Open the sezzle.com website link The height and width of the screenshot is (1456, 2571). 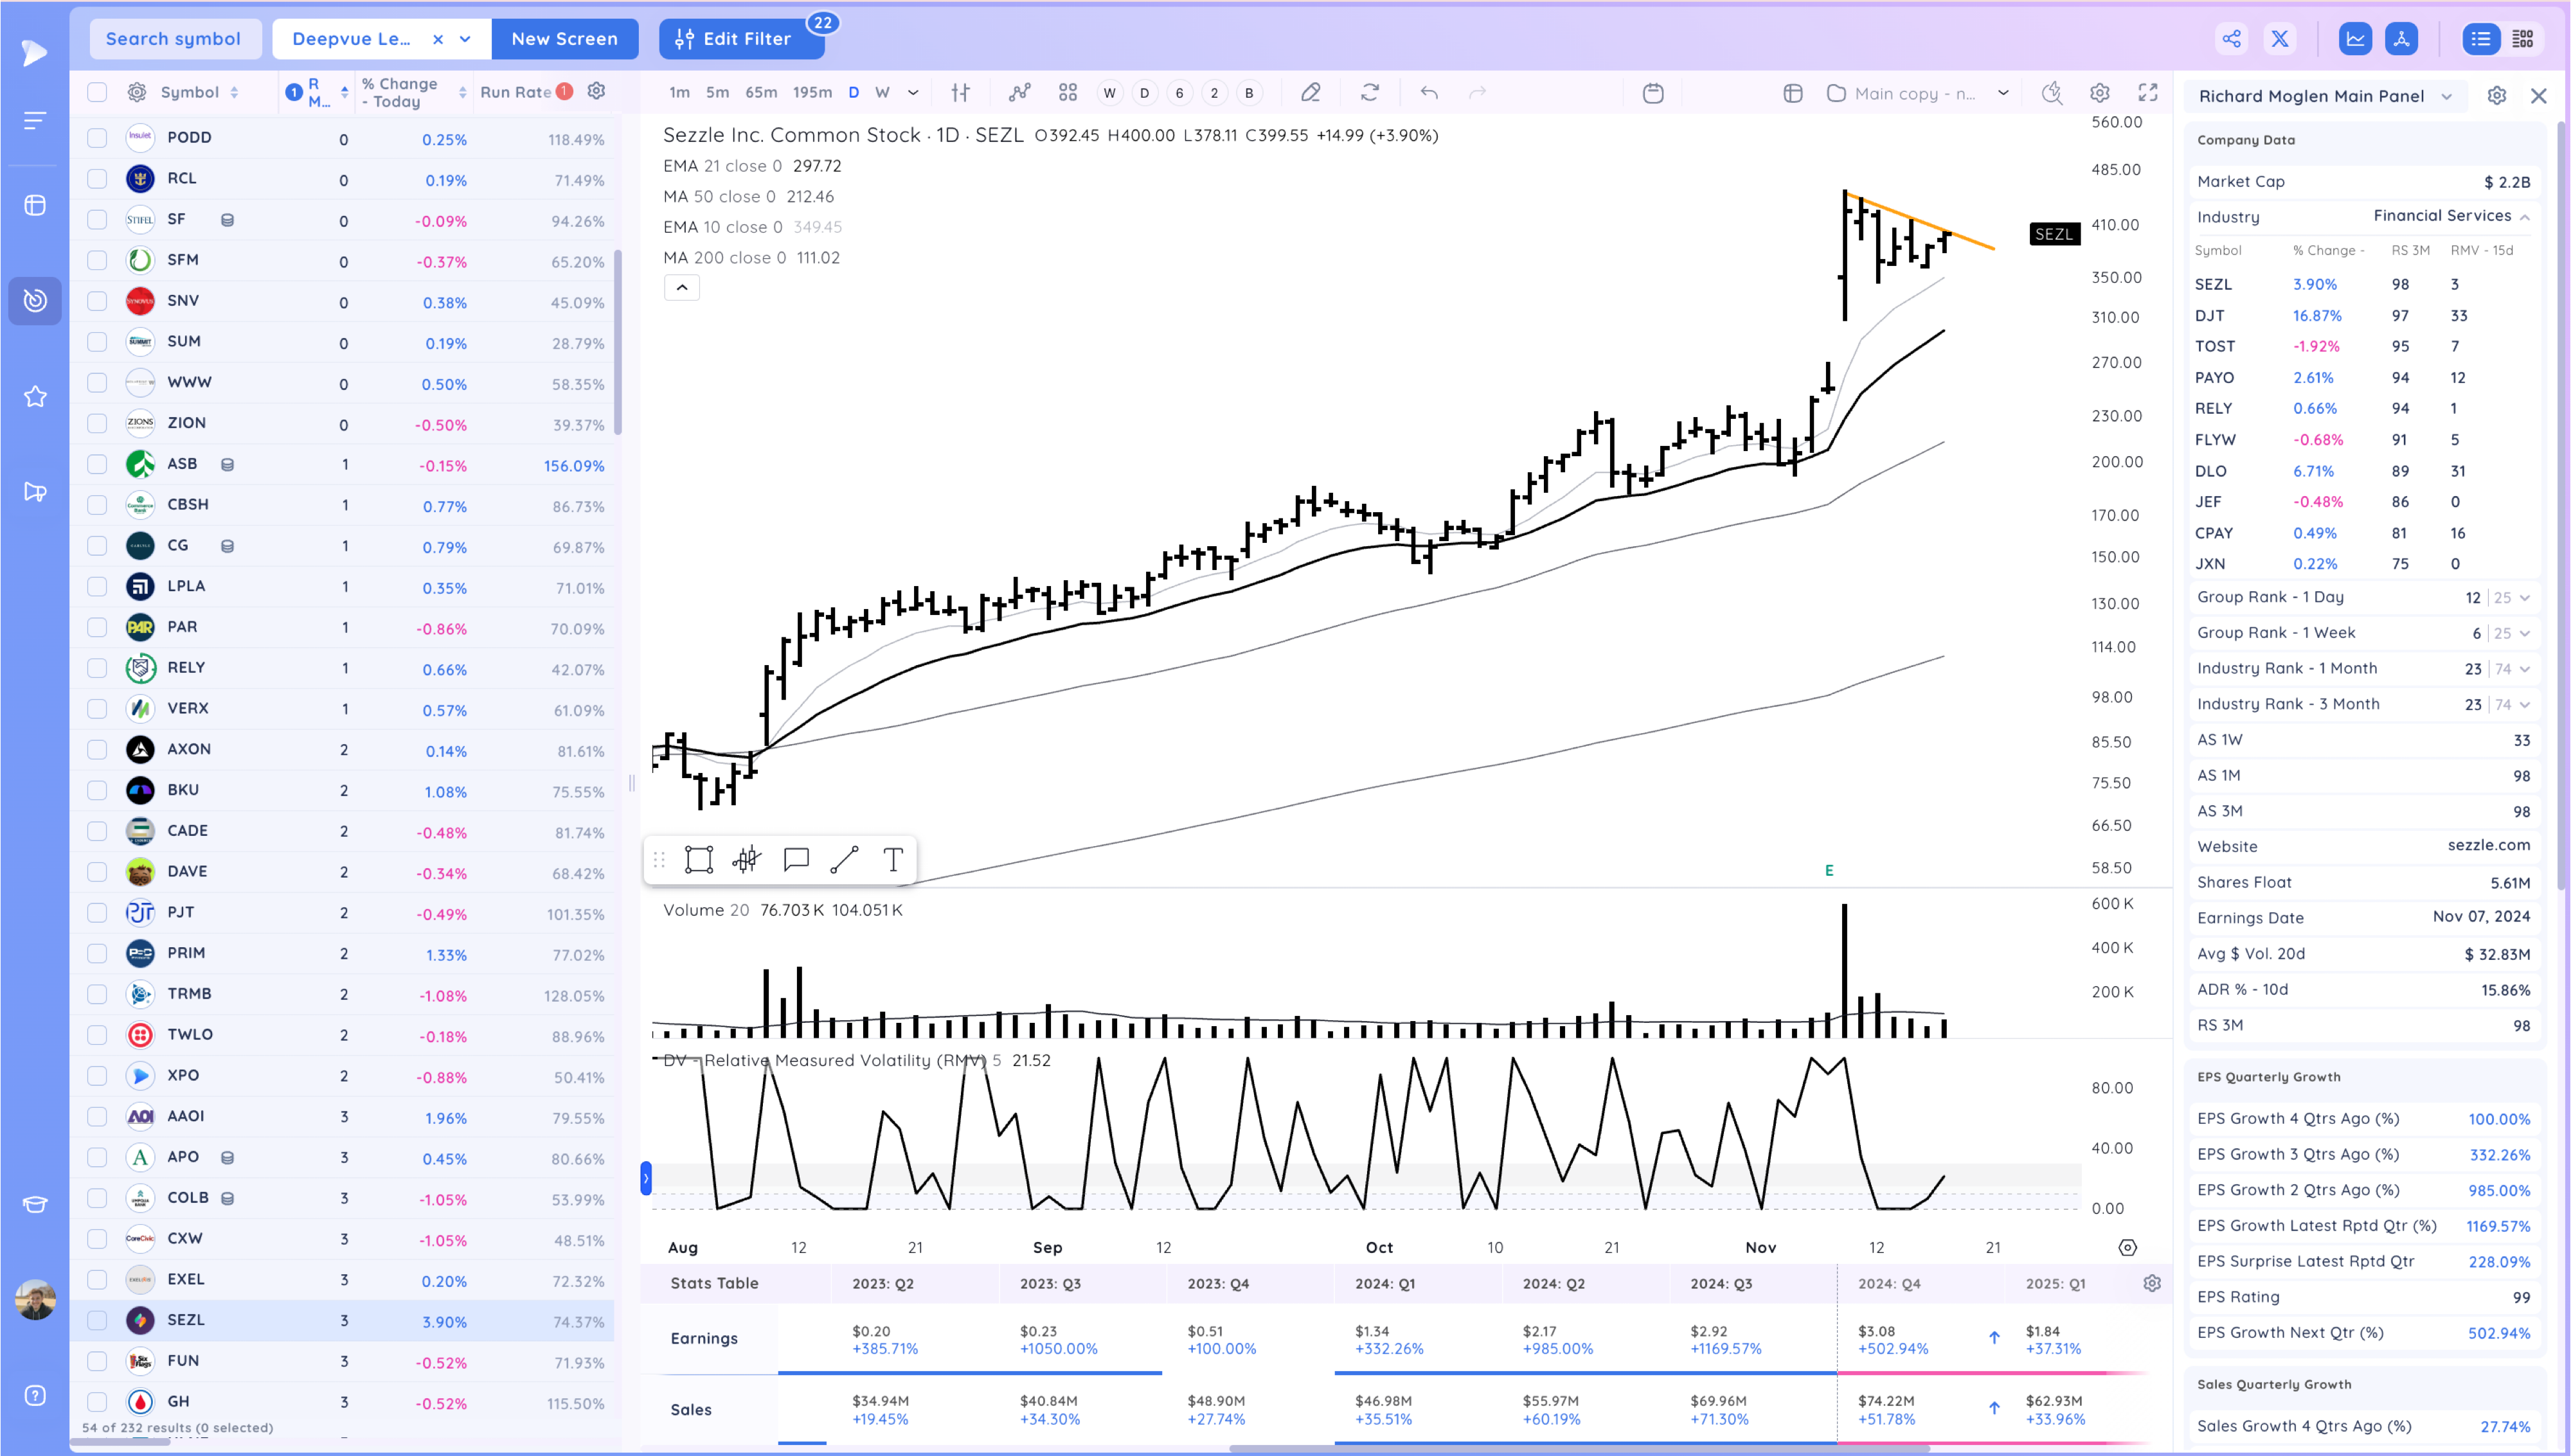(x=2488, y=845)
